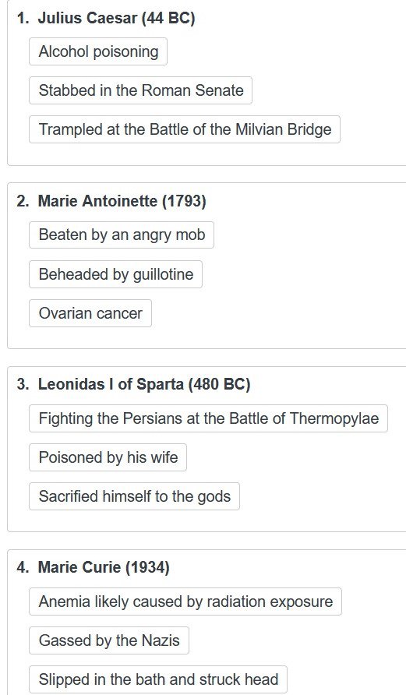Image resolution: width=406 pixels, height=695 pixels.
Task: Click the 'Marie Curie (1934)' question heading
Action: click(x=104, y=567)
